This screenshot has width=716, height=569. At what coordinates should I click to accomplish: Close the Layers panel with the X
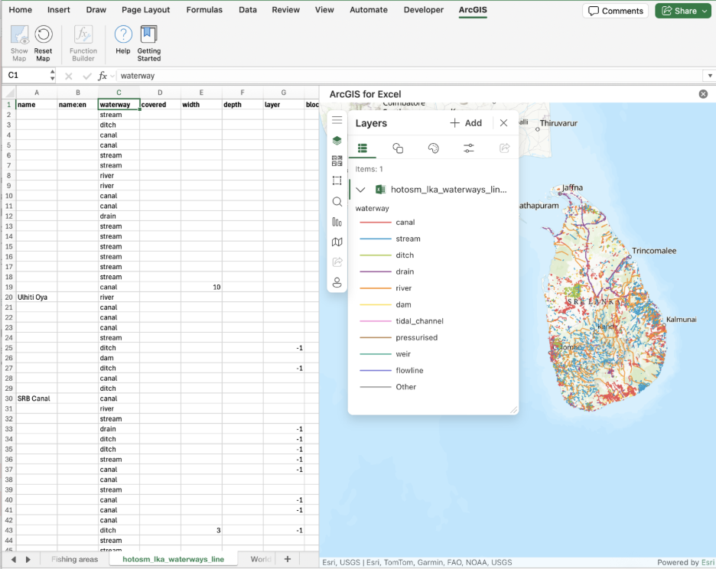click(x=503, y=123)
